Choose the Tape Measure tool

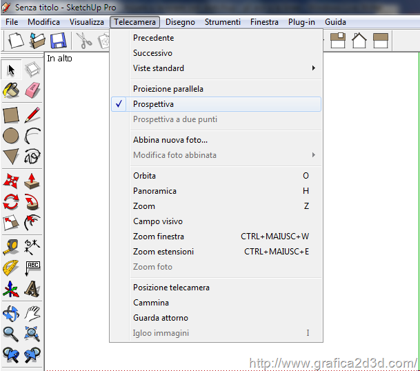pos(11,246)
